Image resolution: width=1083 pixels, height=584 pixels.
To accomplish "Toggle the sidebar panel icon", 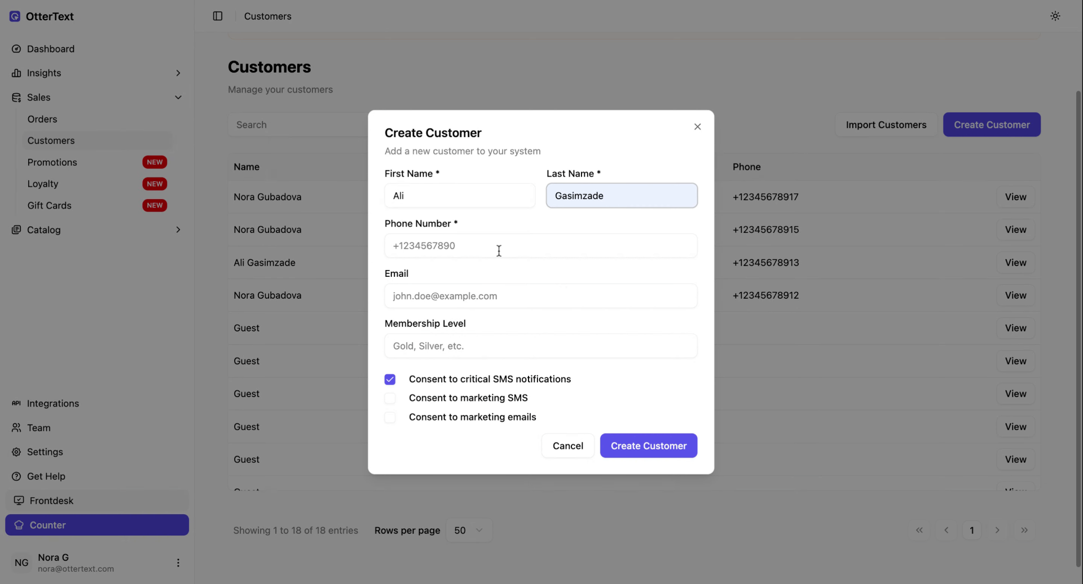I will 218,16.
